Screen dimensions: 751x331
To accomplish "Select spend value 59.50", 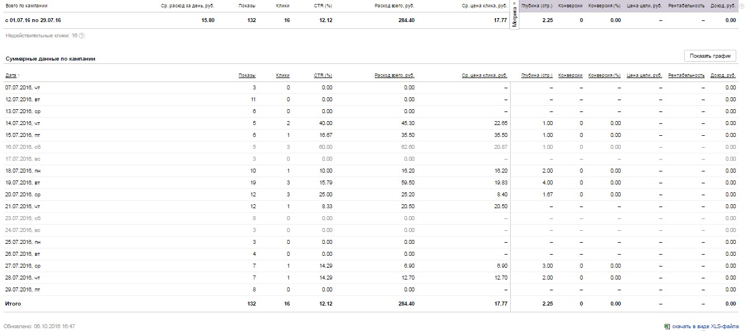I will click(x=408, y=183).
